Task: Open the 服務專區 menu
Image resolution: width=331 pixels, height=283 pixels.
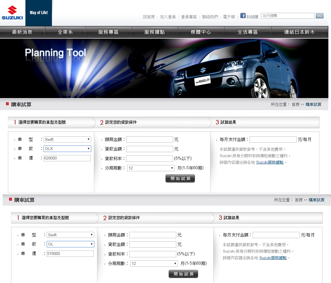Action: (108, 32)
